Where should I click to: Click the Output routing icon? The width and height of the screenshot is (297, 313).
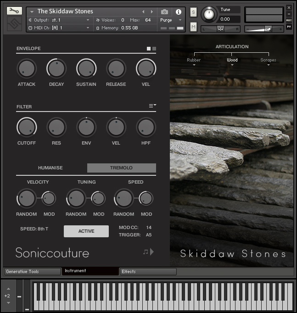[x=30, y=20]
